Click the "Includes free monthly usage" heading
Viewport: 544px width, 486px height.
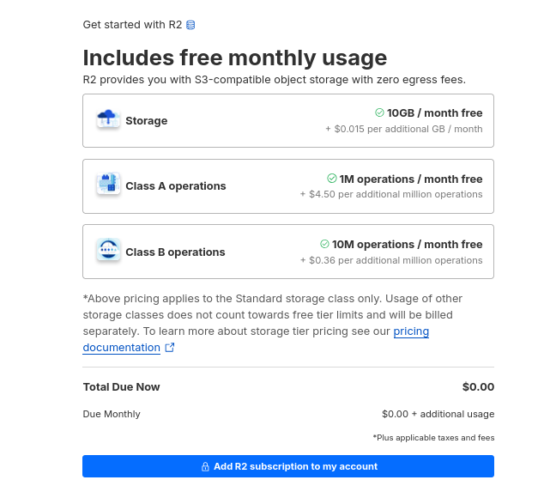point(234,58)
